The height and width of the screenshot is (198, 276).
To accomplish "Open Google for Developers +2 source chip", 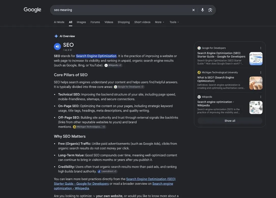I will [x=129, y=87].
